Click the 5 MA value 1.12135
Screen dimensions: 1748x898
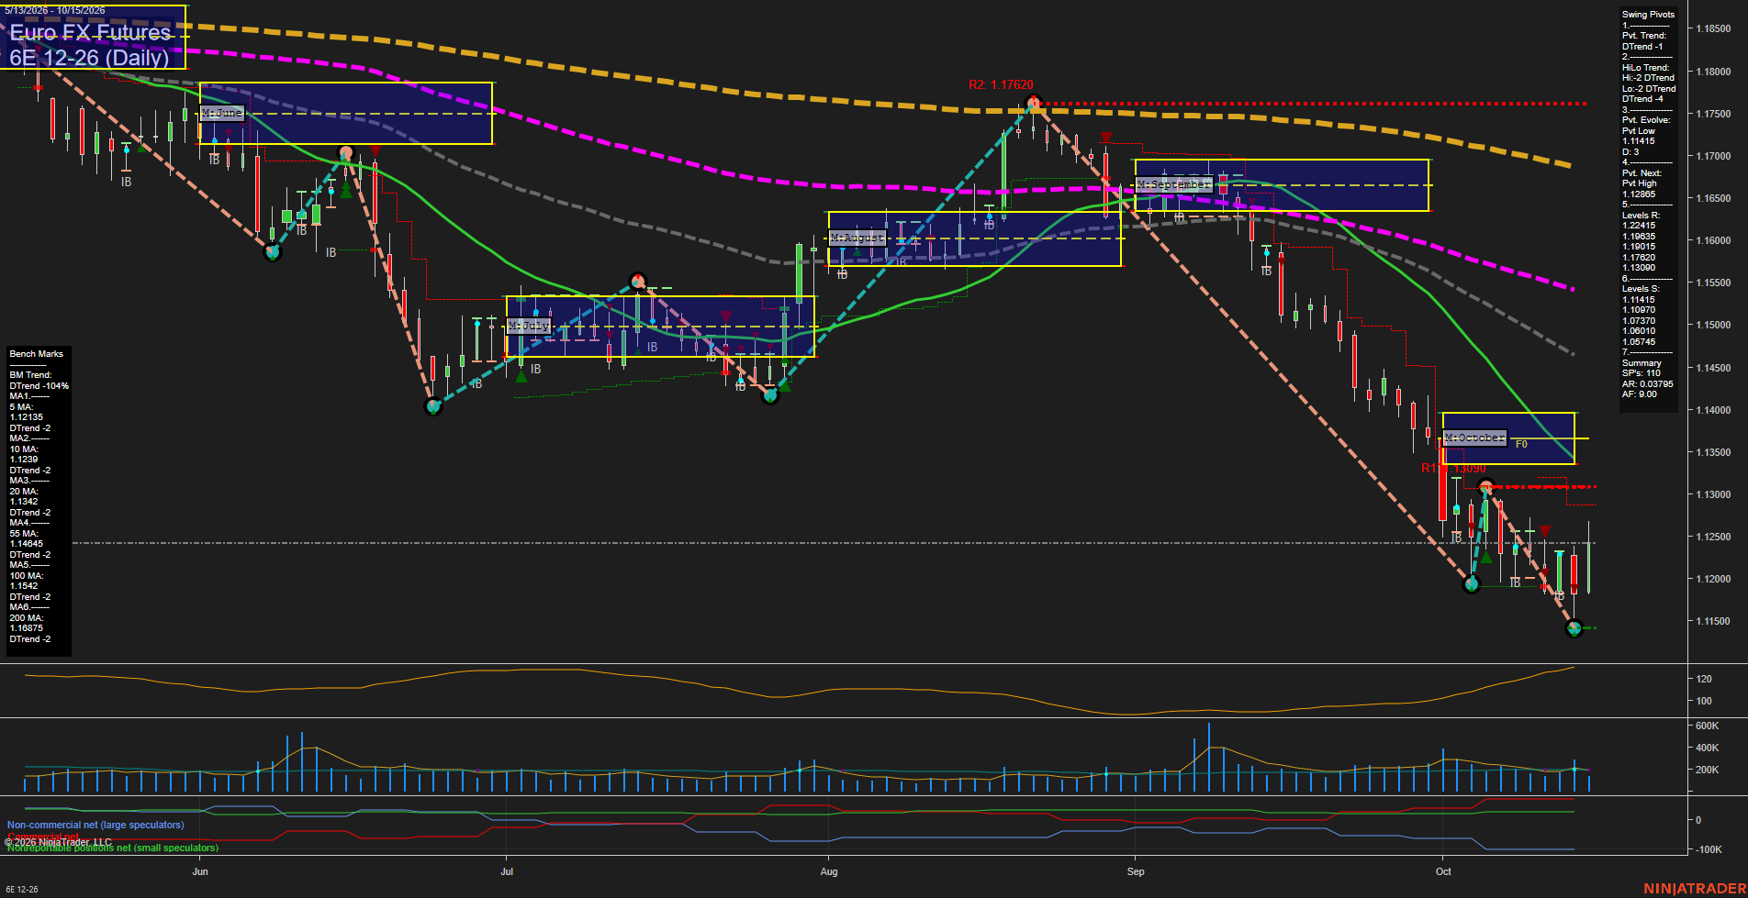click(x=27, y=417)
